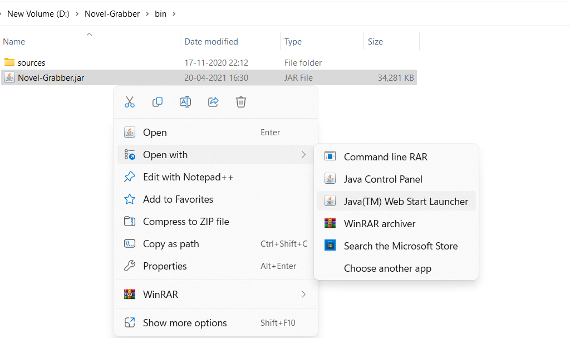Click the wrench Properties icon
Image resolution: width=570 pixels, height=338 pixels.
(130, 266)
